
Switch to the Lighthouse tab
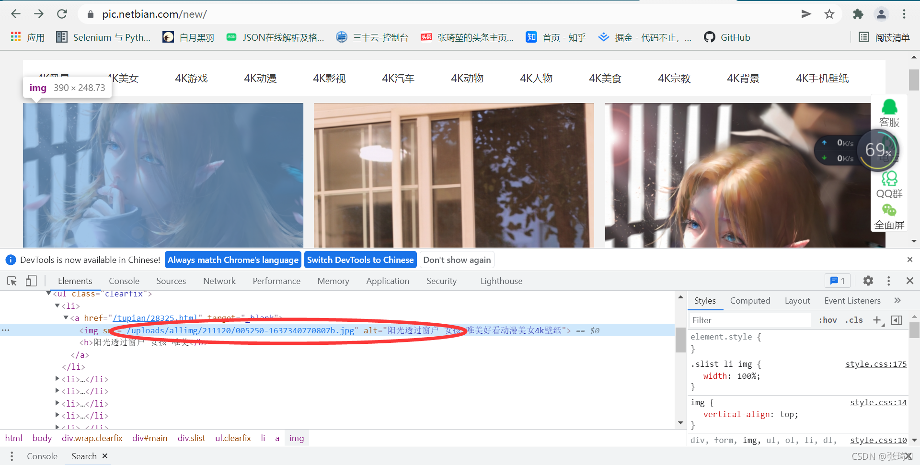pyautogui.click(x=501, y=281)
